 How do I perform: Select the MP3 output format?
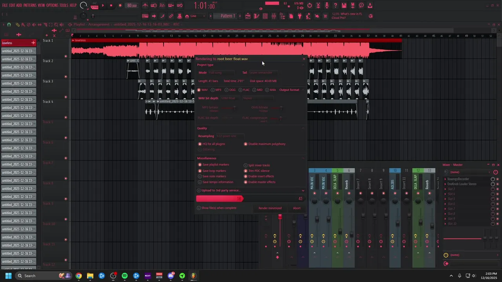click(x=216, y=90)
